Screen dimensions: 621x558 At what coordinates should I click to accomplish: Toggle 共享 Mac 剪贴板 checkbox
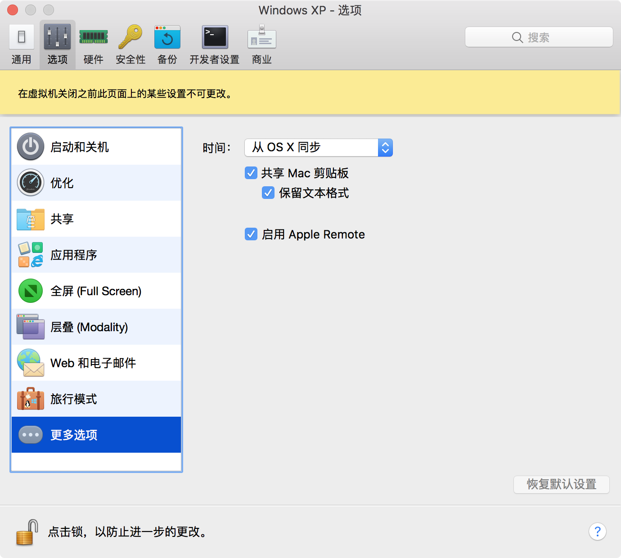click(251, 173)
